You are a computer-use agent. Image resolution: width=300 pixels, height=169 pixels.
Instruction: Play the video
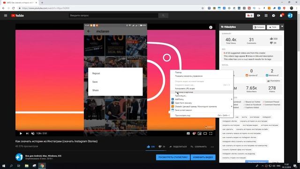point(21,133)
